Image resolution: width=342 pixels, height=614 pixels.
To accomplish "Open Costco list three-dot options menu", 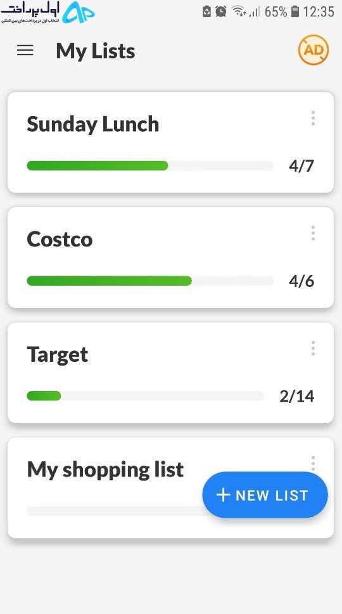I will [x=313, y=233].
